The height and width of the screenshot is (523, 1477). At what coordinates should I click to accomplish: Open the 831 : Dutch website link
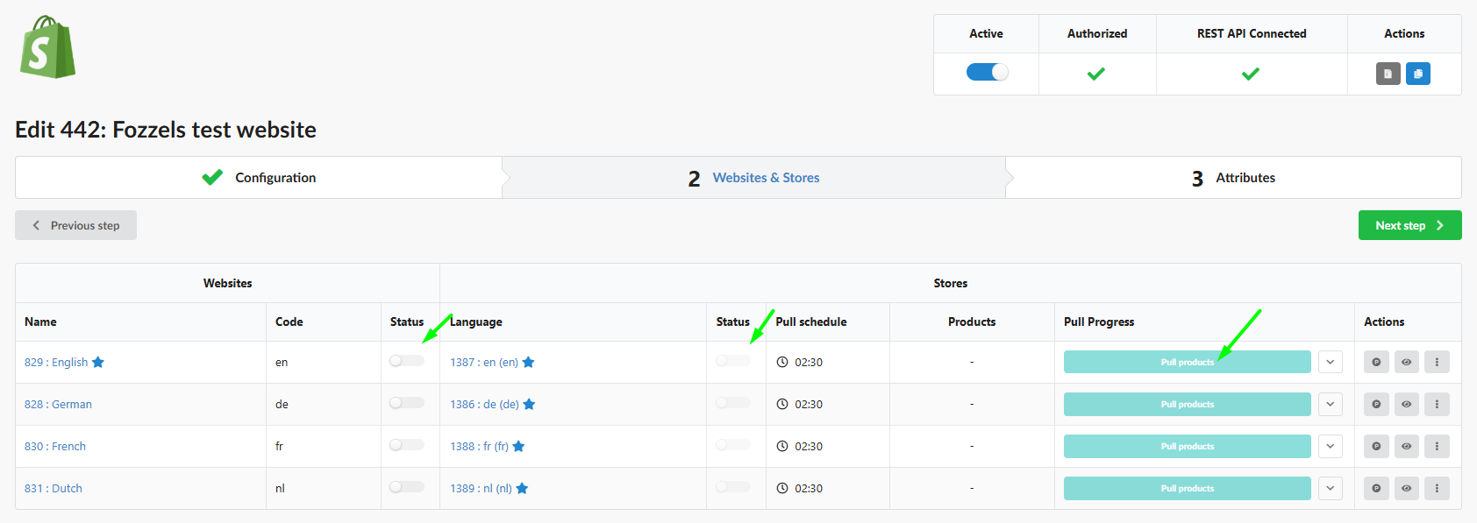pyautogui.click(x=54, y=488)
